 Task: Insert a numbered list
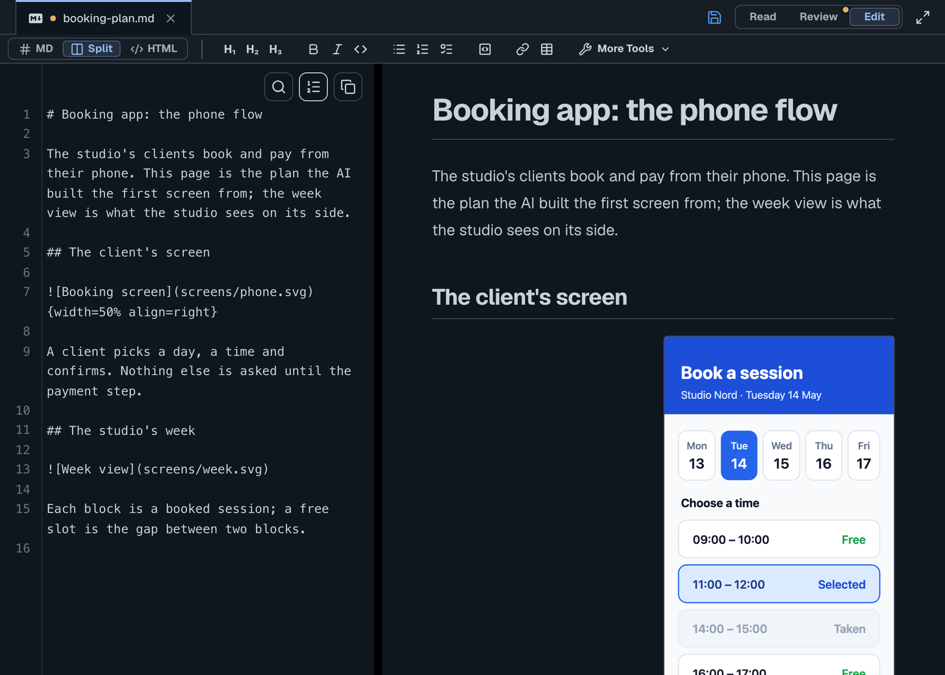coord(422,49)
